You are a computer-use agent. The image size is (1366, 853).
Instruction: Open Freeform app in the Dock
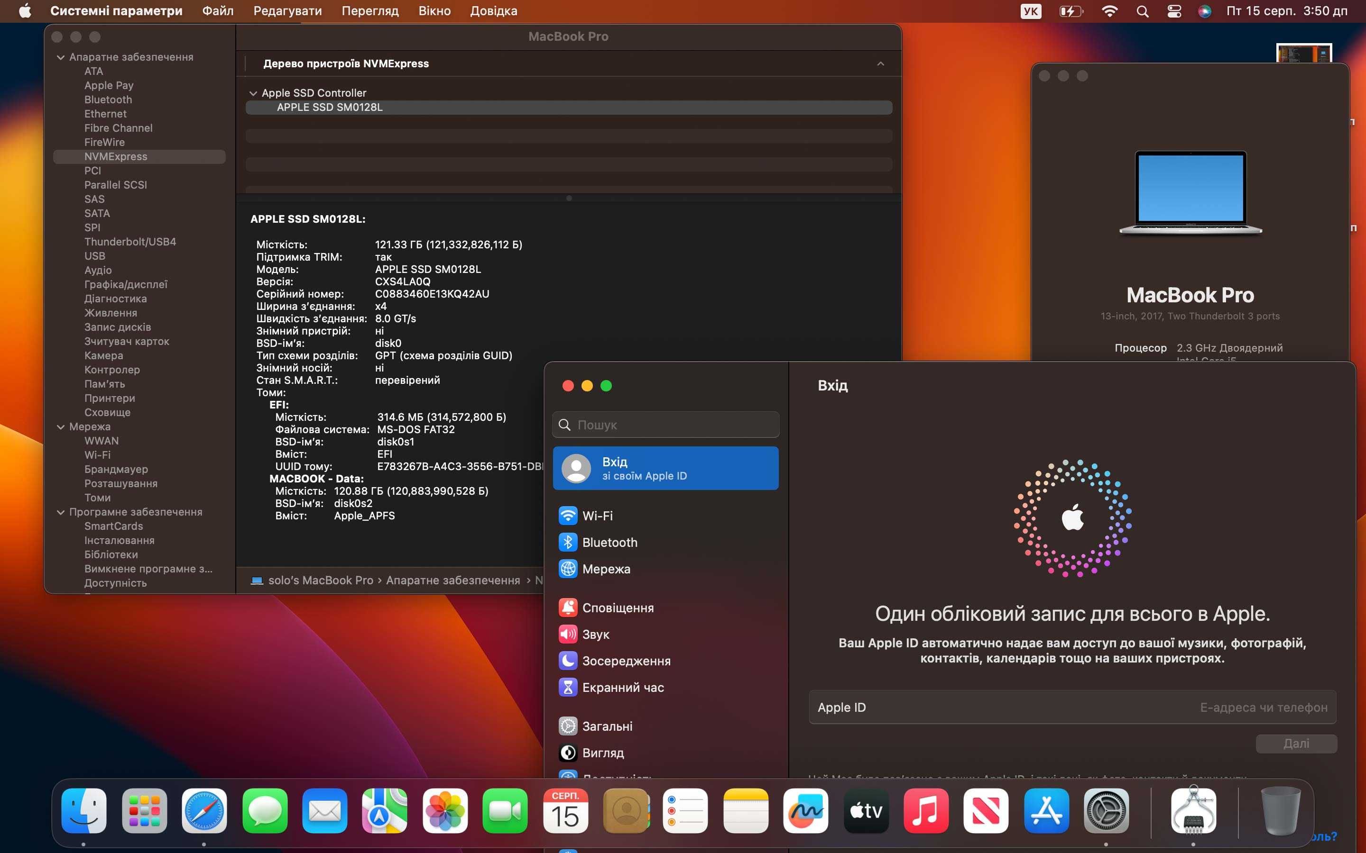[805, 811]
